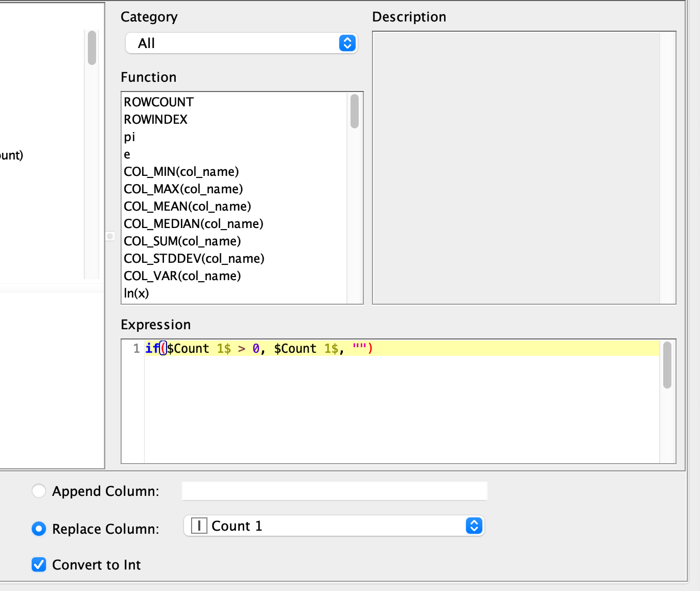Select ROWINDEX function entry
700x591 pixels.
tap(156, 120)
